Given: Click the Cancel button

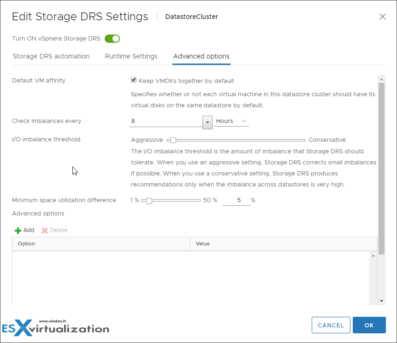Looking at the screenshot, I should 331,325.
